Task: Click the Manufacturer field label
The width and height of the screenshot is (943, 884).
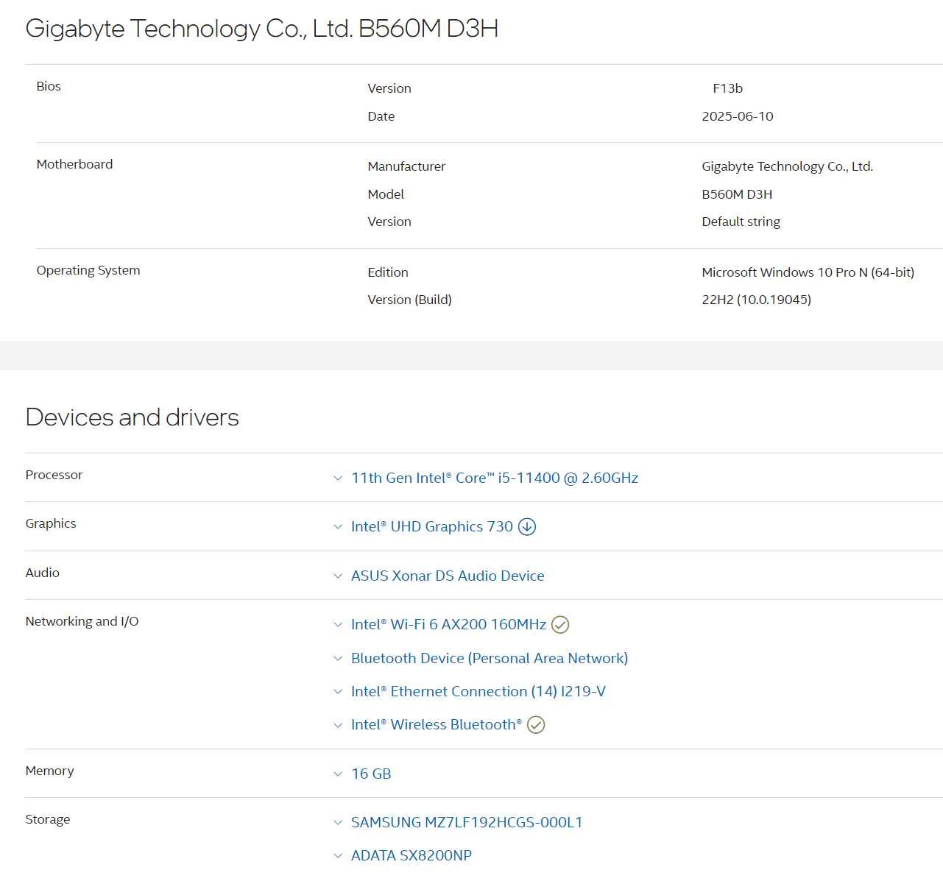Action: point(406,166)
